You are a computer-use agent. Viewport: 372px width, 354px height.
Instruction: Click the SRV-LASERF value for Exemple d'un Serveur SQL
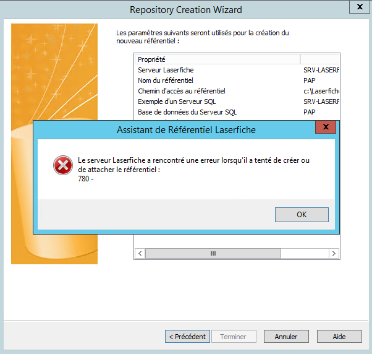321,101
